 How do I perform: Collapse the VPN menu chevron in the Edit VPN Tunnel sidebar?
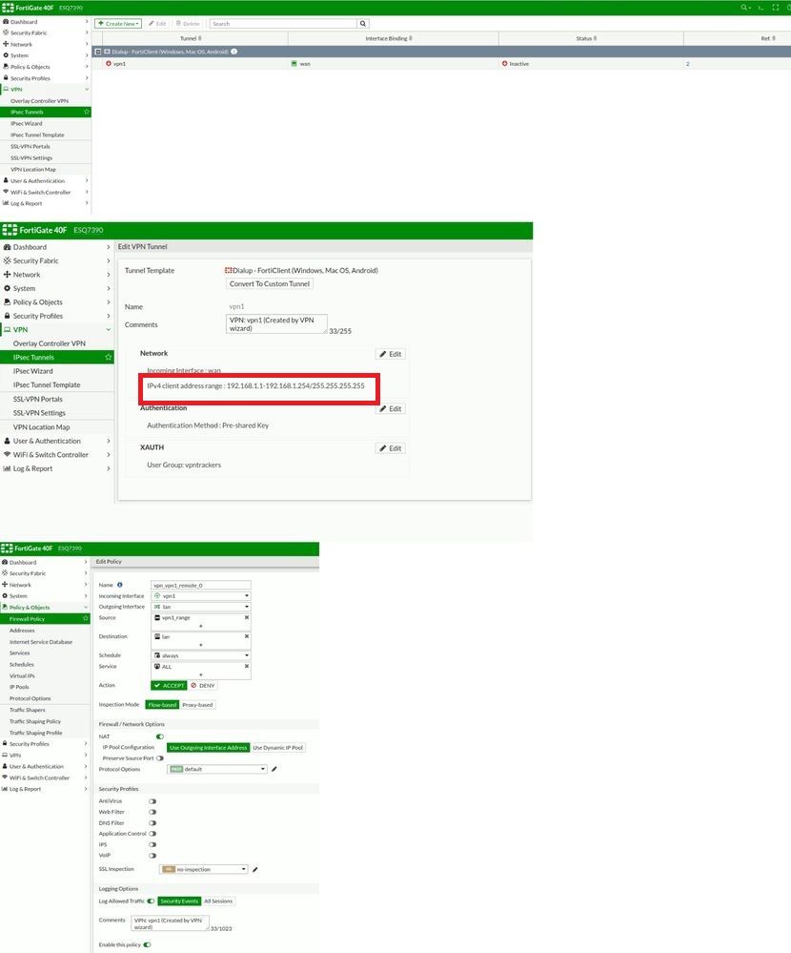coord(108,330)
